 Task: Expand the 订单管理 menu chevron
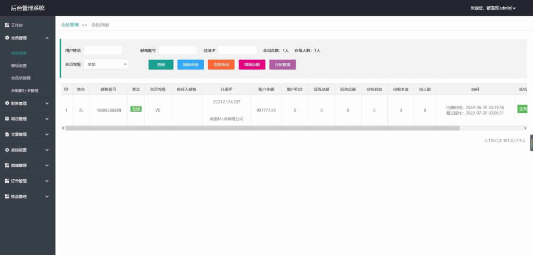click(47, 181)
